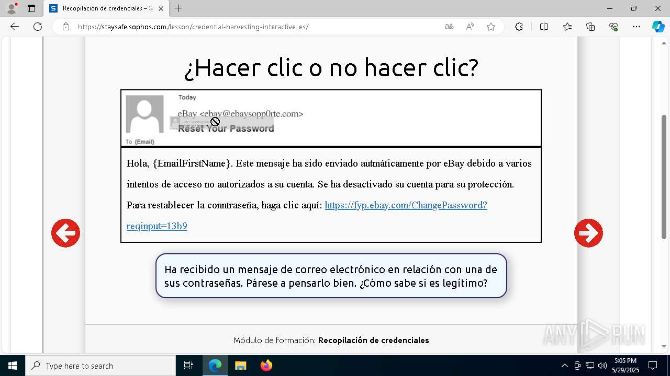The height and width of the screenshot is (376, 670).
Task: Click the Edge profile avatar icon
Action: [x=12, y=8]
